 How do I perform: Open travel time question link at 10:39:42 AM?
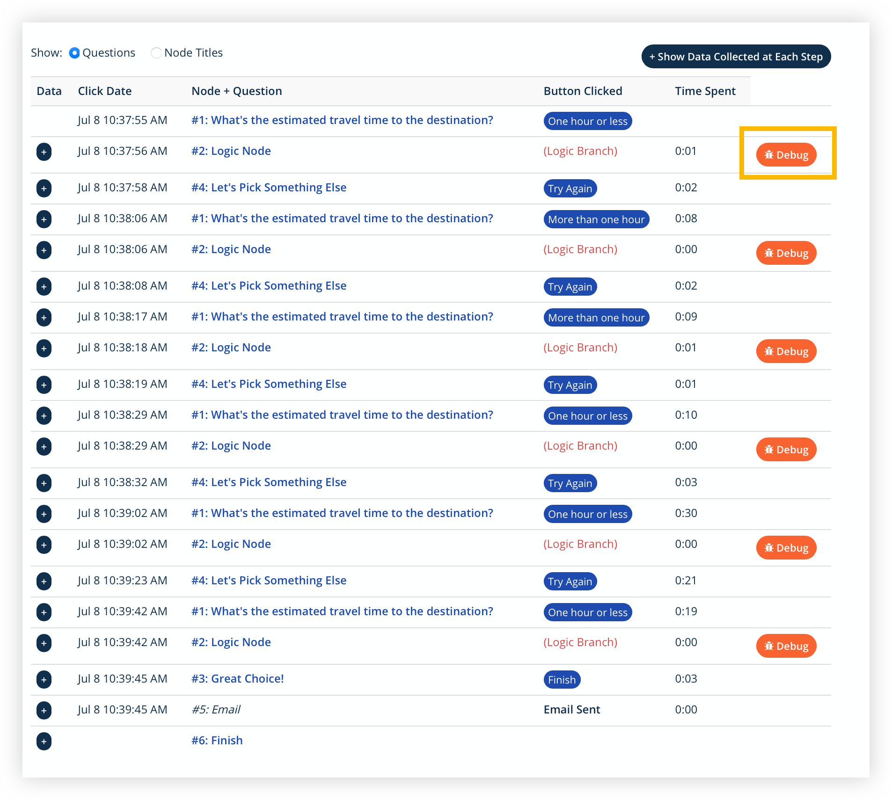pos(342,611)
